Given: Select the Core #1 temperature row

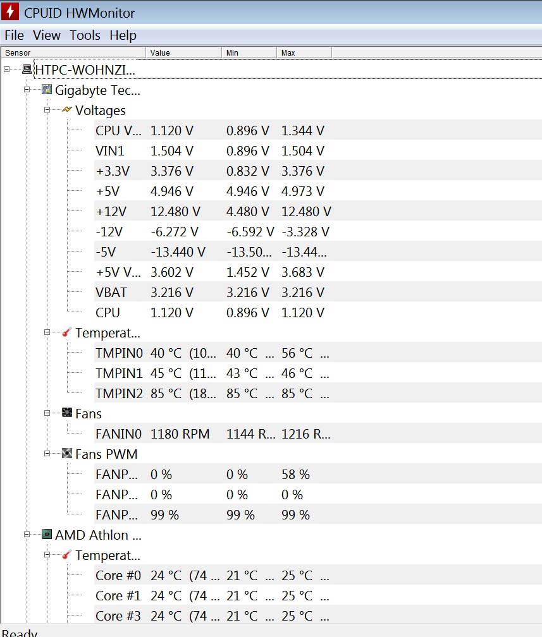Looking at the screenshot, I should [317, 596].
